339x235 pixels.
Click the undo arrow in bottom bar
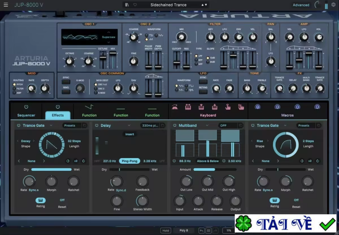click(x=201, y=230)
